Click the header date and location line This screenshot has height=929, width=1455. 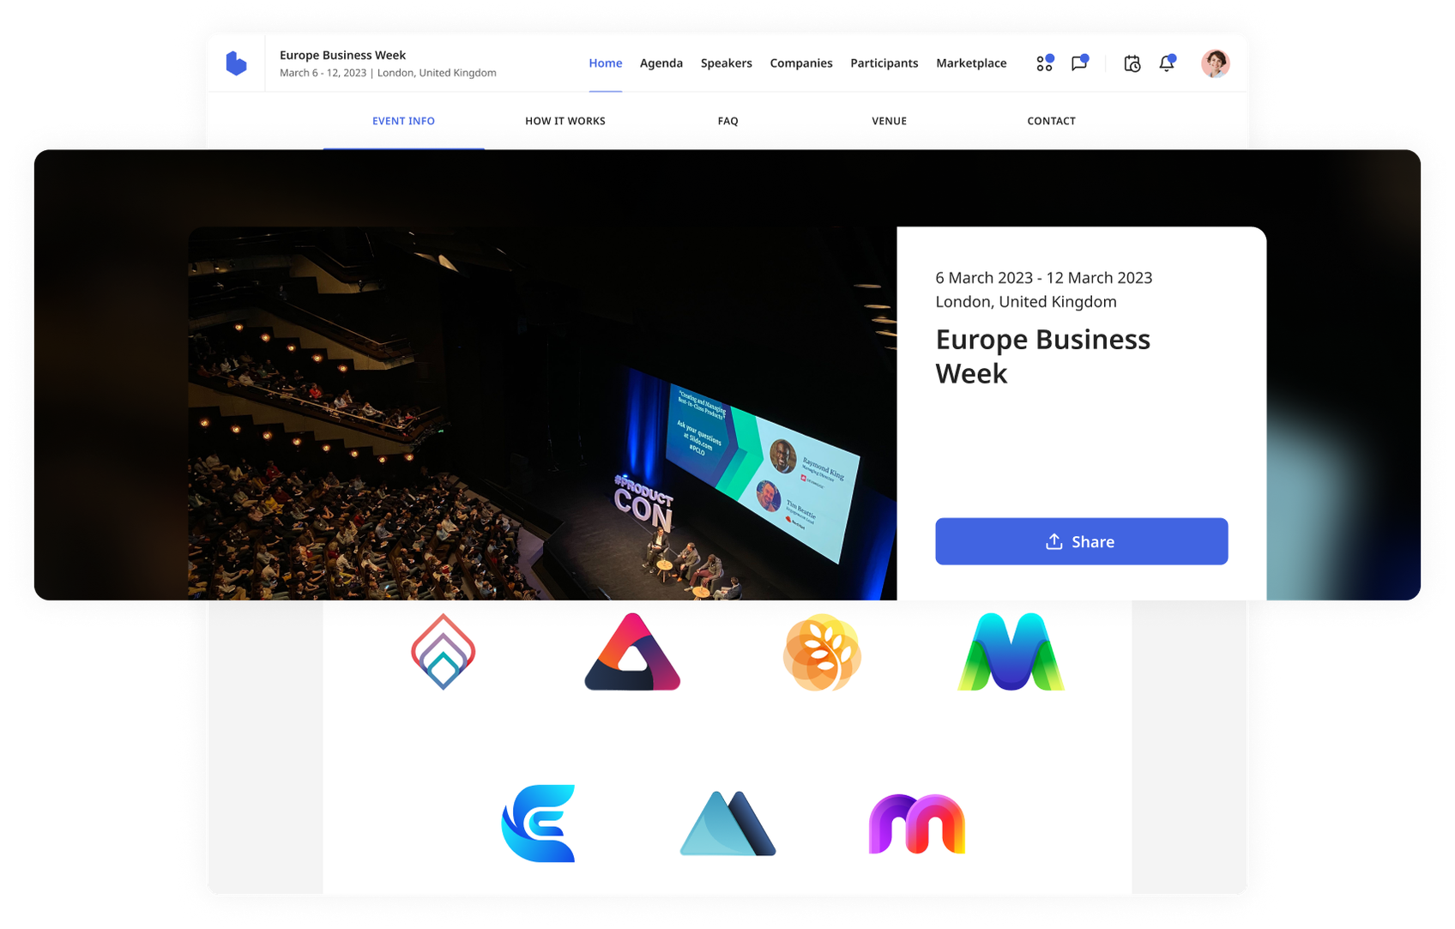point(388,73)
